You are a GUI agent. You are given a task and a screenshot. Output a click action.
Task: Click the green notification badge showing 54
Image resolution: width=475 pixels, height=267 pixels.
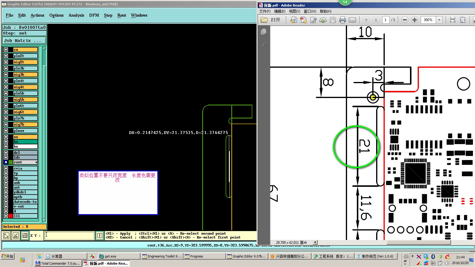point(345,2)
